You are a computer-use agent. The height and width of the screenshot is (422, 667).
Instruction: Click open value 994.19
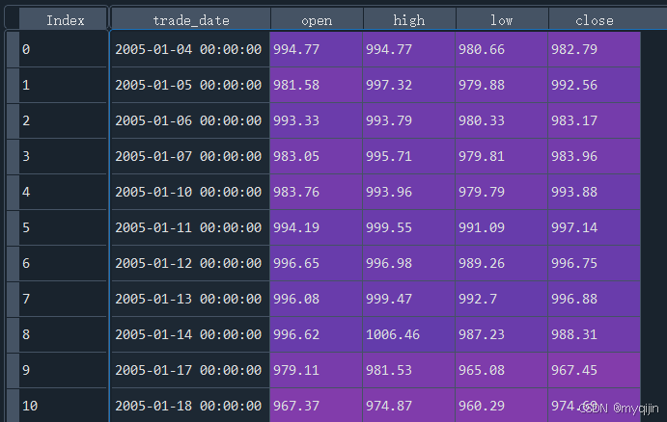(x=316, y=227)
